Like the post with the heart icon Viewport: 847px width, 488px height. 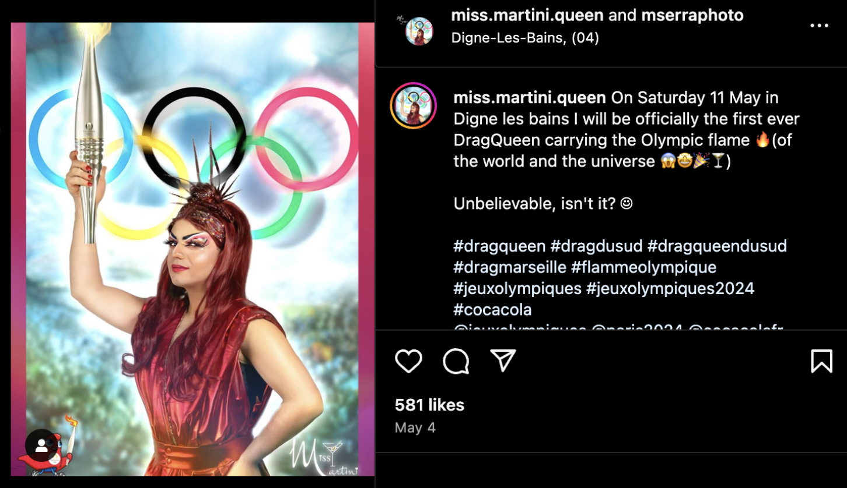click(408, 361)
